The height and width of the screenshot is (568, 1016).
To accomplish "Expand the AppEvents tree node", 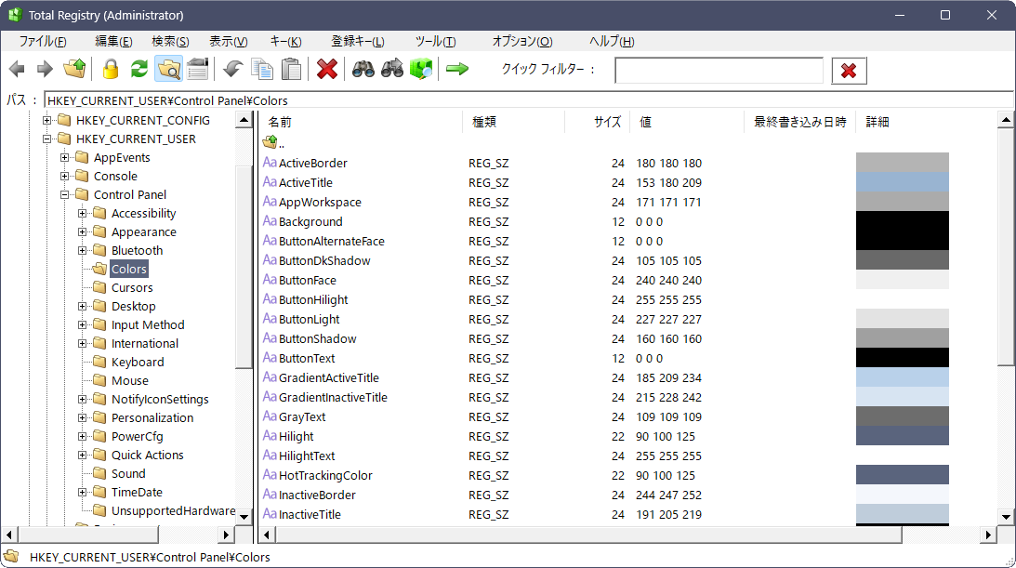I will (x=64, y=157).
